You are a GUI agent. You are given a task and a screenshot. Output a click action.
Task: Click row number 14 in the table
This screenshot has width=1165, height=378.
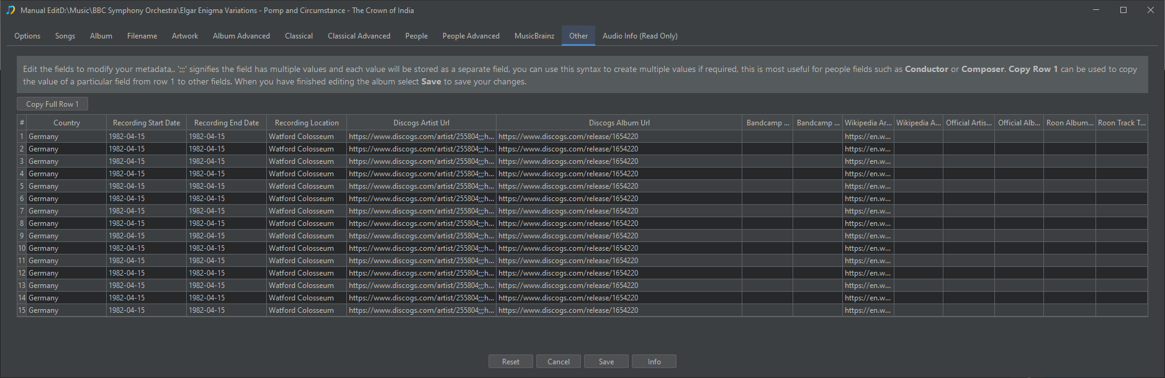pyautogui.click(x=22, y=298)
